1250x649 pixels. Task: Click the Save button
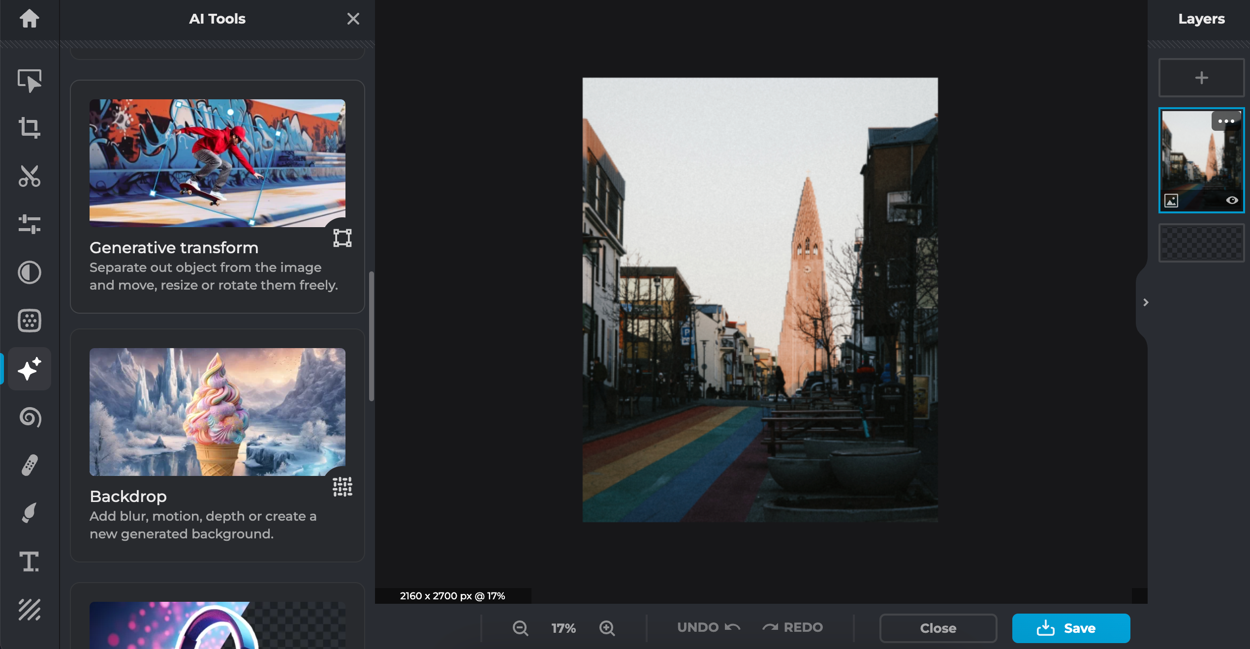tap(1070, 628)
